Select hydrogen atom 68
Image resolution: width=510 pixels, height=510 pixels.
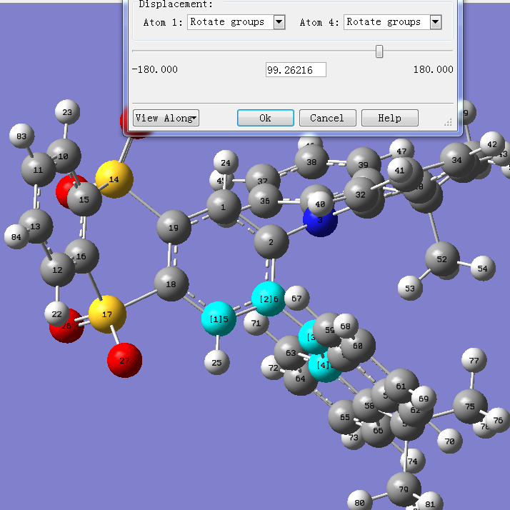pyautogui.click(x=346, y=326)
